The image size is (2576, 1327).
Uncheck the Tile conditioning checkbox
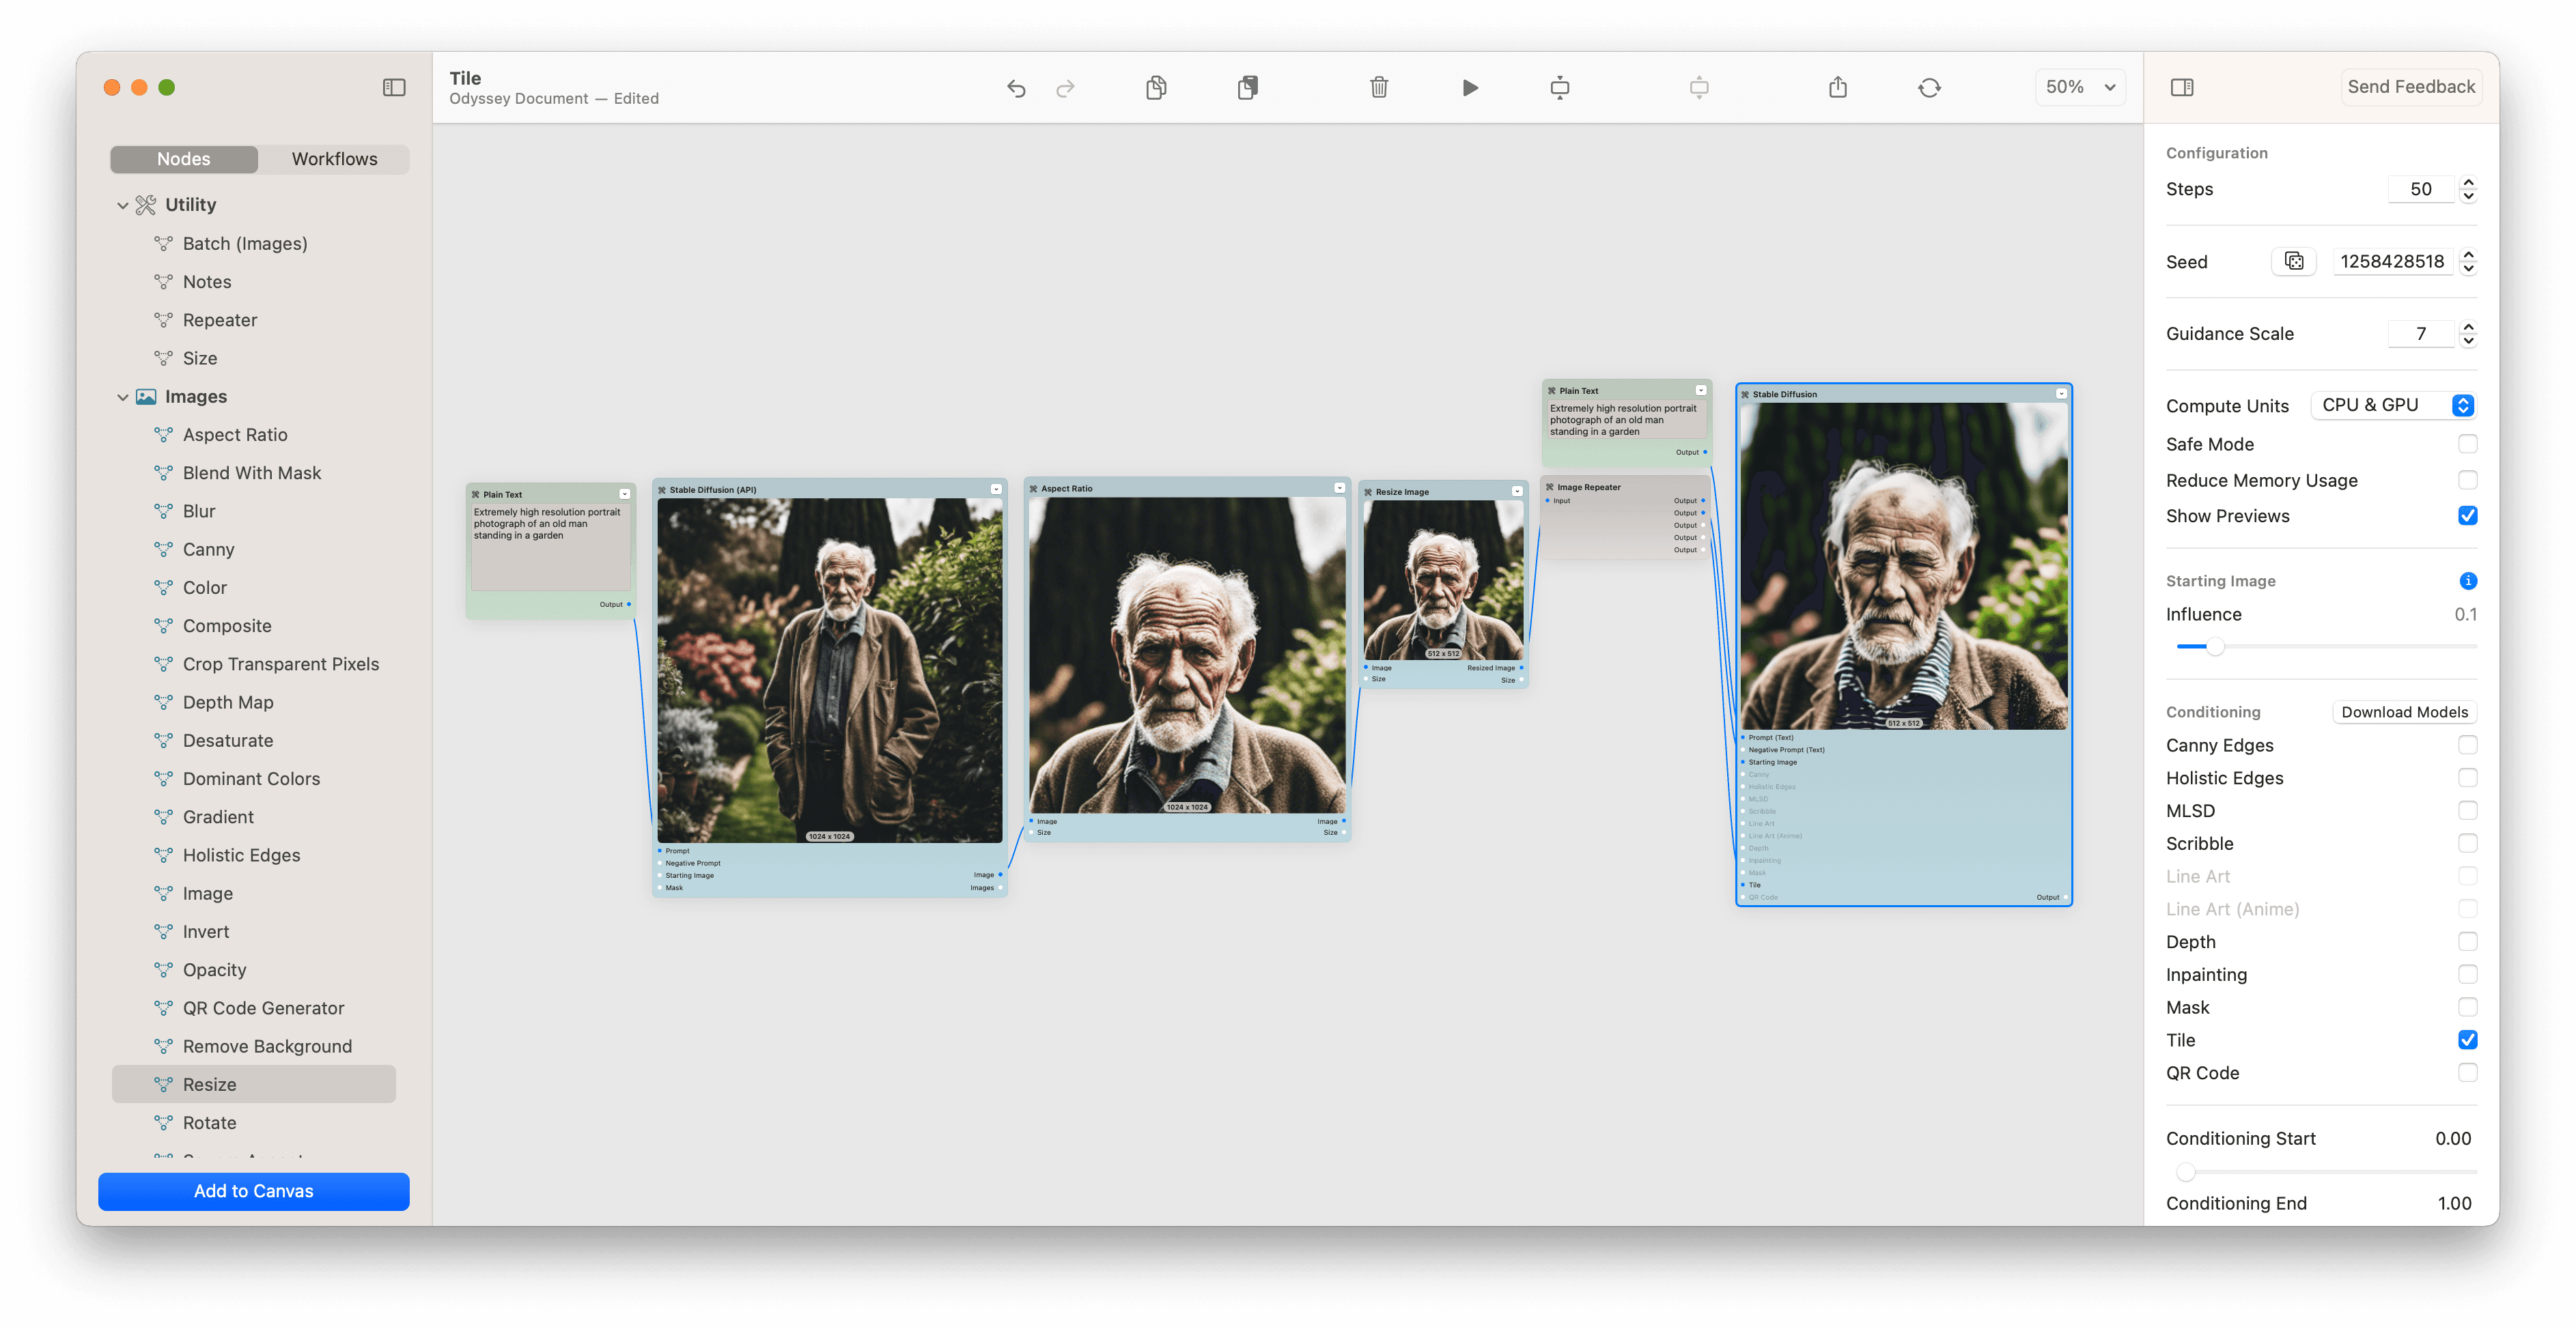pos(2467,1039)
